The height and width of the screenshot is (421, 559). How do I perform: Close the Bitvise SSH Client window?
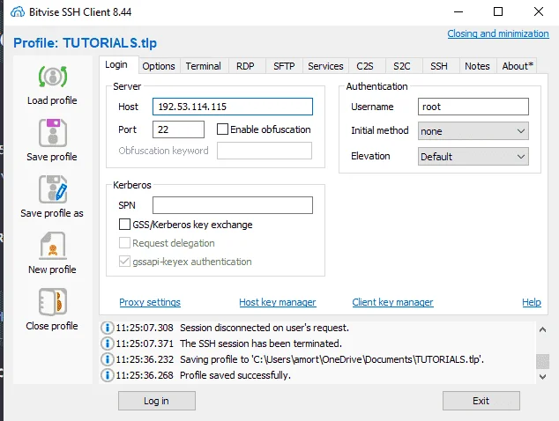tap(539, 11)
